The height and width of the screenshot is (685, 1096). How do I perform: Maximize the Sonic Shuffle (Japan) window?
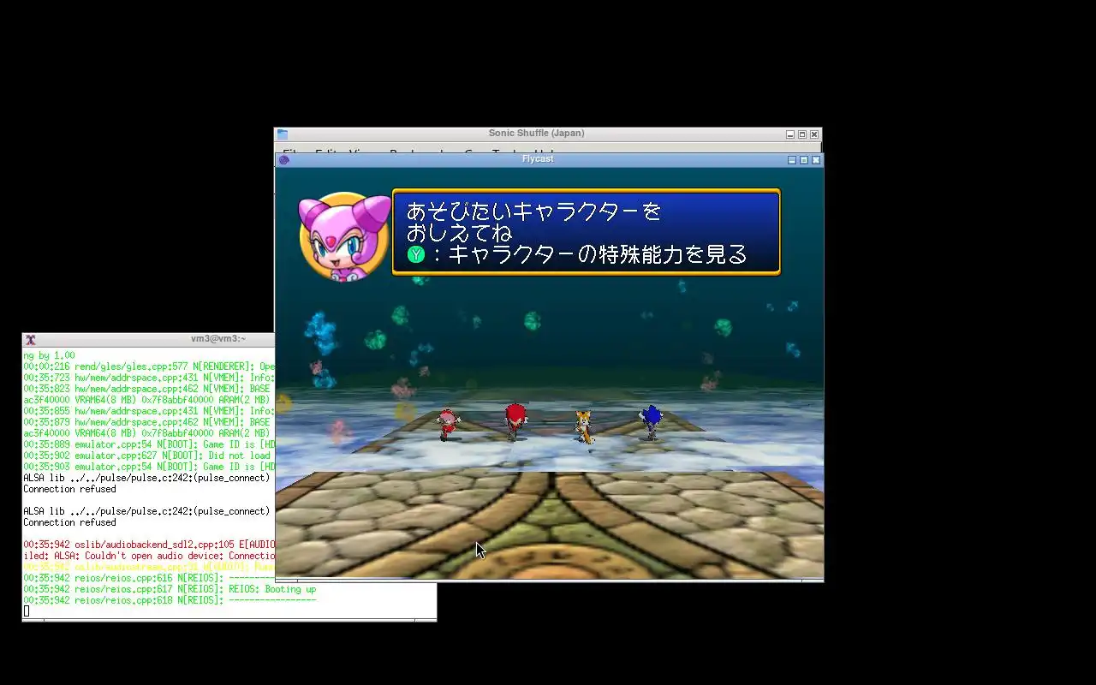[x=802, y=134]
